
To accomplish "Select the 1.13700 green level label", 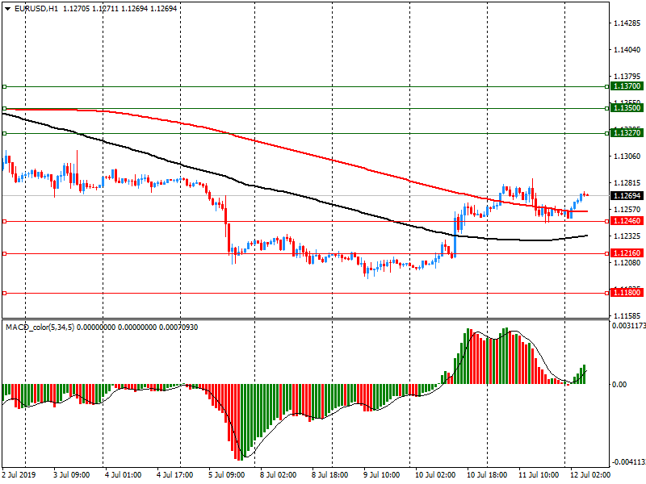I will tap(627, 86).
